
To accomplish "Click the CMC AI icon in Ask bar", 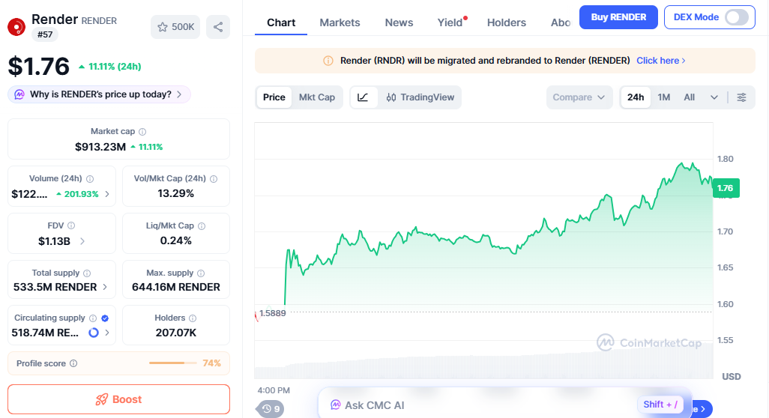I will [336, 405].
